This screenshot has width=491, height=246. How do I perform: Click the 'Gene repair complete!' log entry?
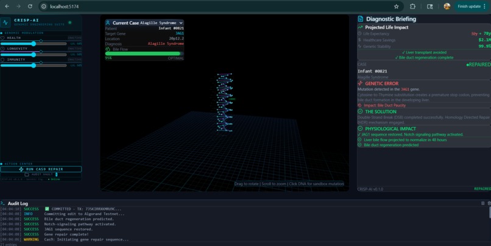coord(66,234)
